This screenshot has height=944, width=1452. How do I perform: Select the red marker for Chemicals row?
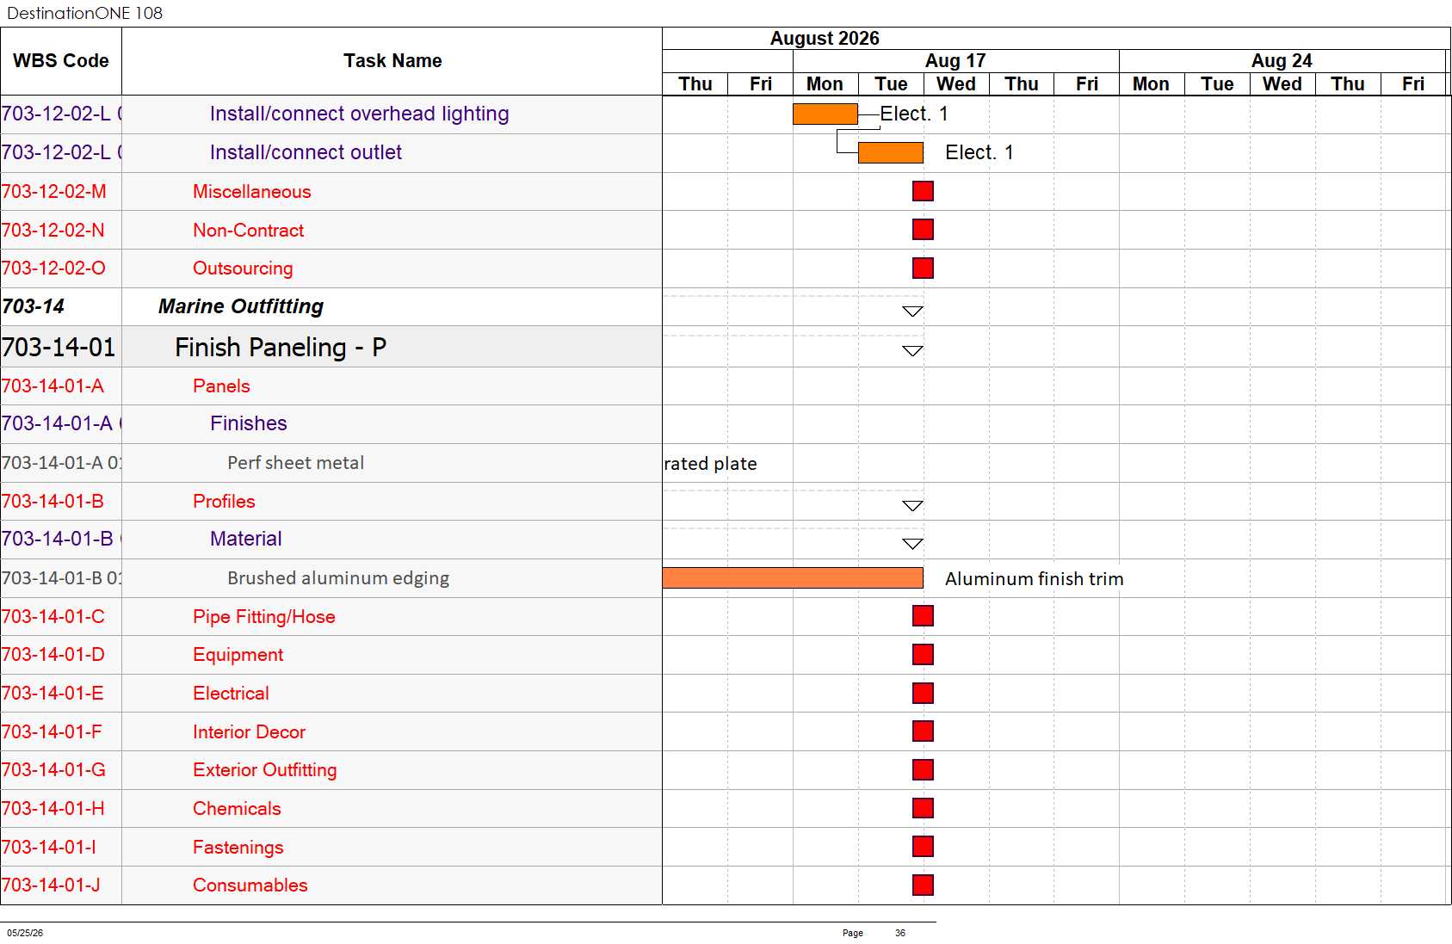tap(923, 808)
